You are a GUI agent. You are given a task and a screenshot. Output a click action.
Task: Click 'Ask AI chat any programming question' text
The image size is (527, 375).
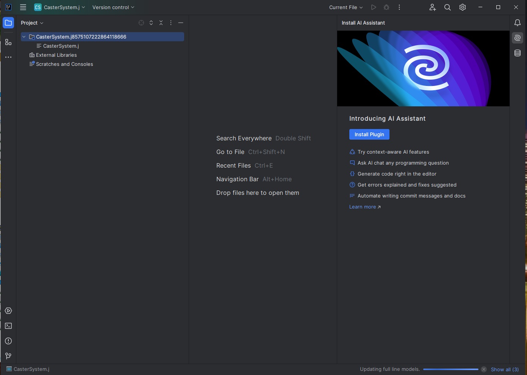pos(403,163)
